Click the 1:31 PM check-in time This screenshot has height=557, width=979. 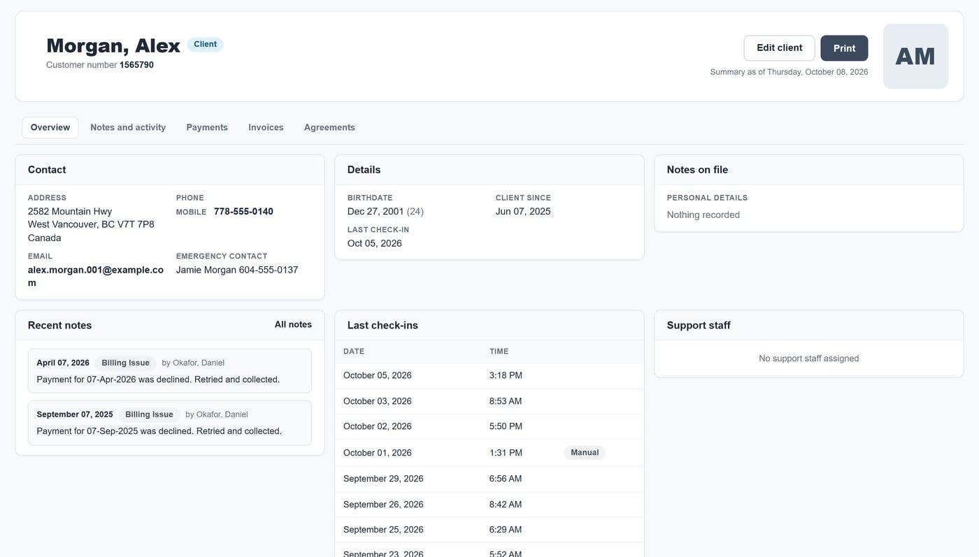[x=506, y=453]
